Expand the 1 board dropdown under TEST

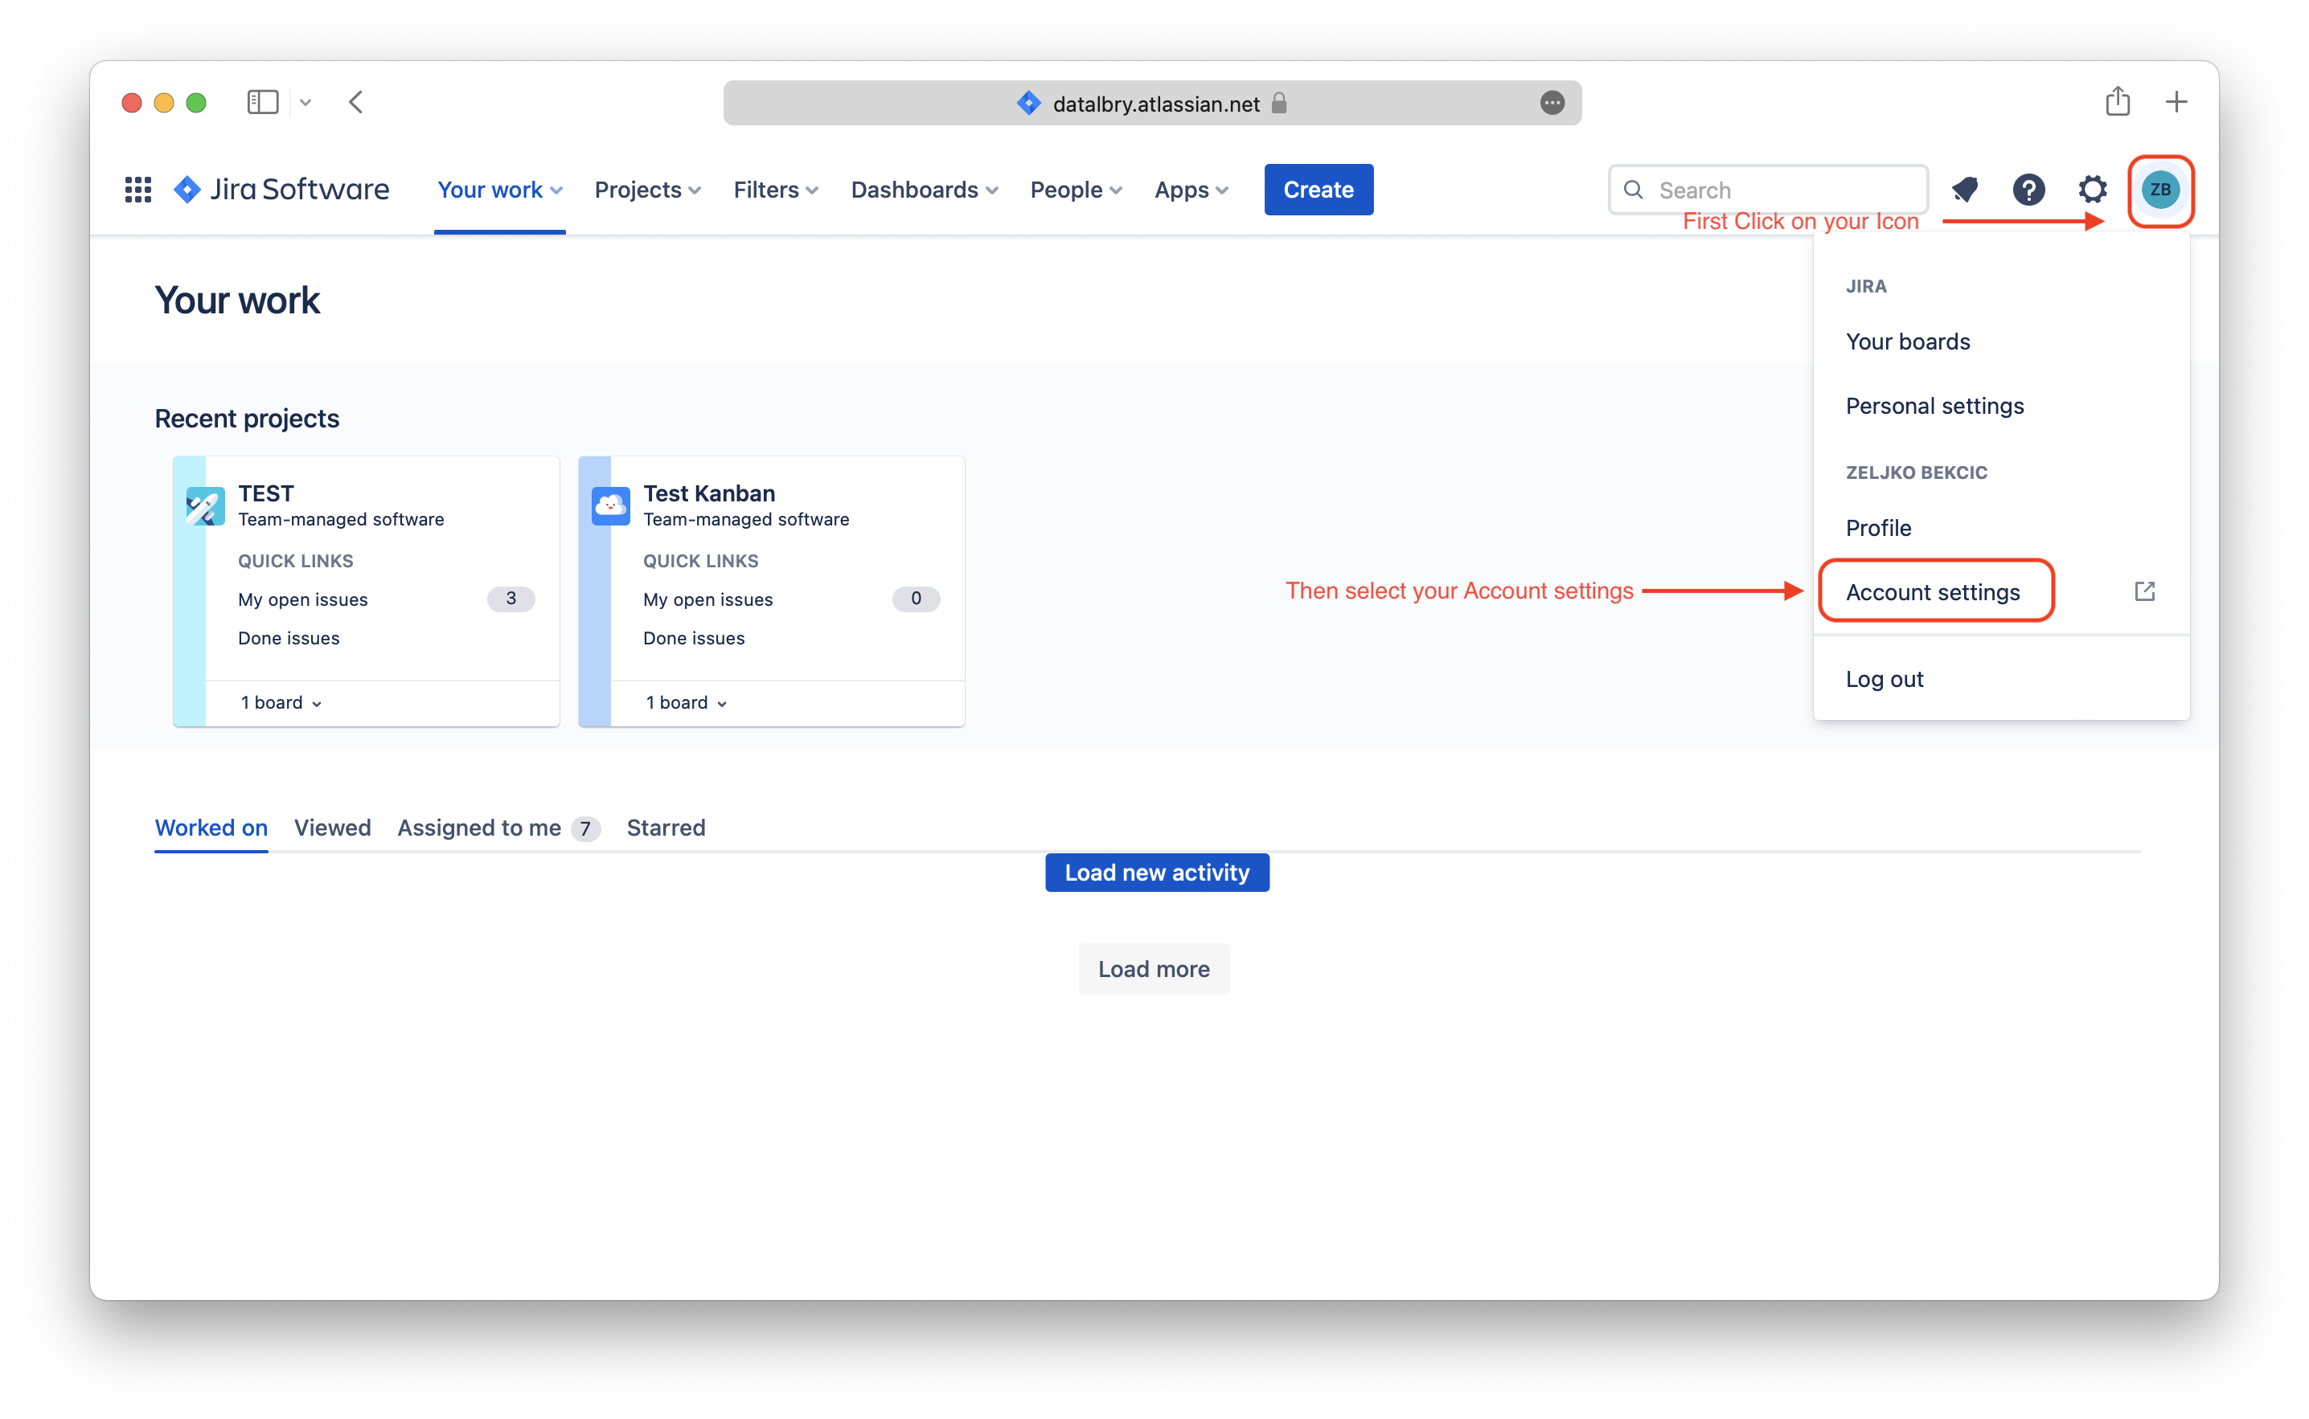pos(281,703)
